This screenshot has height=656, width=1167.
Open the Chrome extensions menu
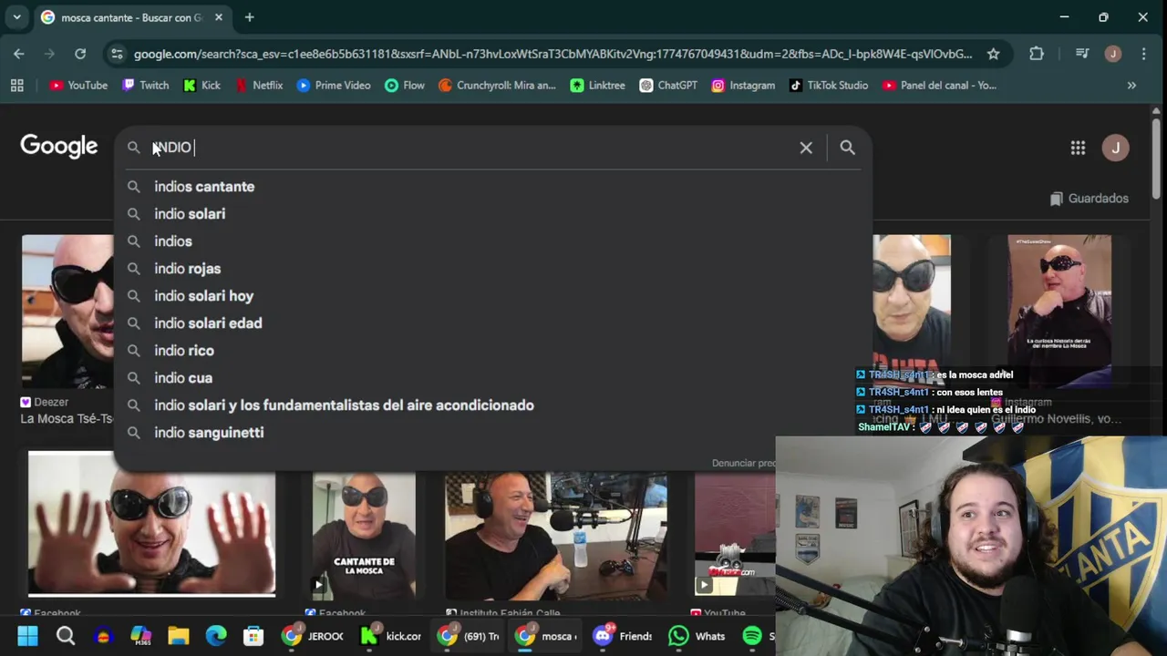tap(1037, 54)
